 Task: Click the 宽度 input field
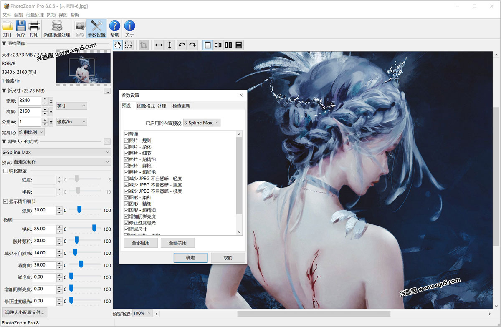click(x=30, y=101)
